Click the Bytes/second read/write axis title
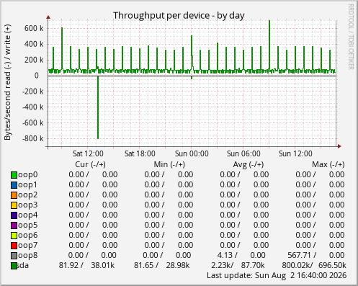 coord(7,82)
